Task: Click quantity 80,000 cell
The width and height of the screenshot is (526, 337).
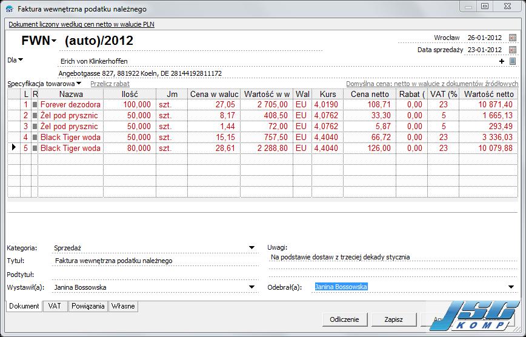Action: pyautogui.click(x=130, y=148)
